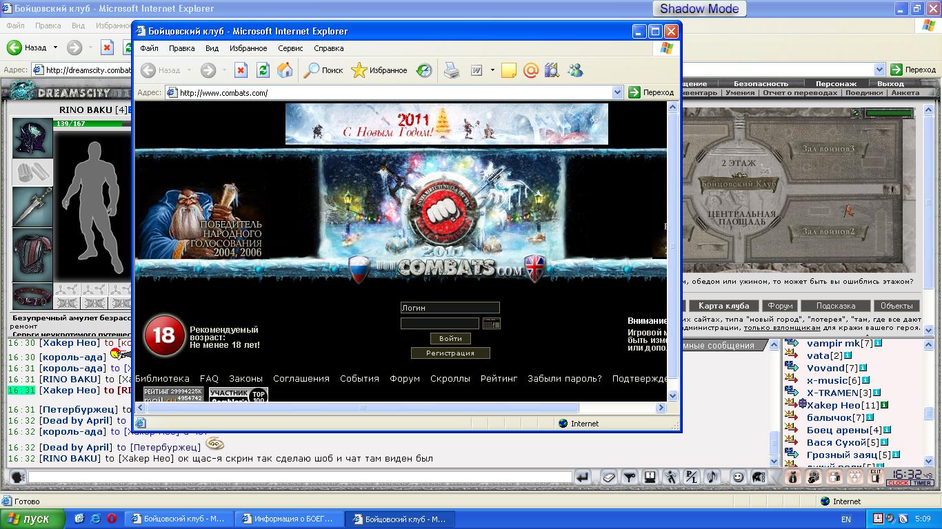Click Переход go button in front IE
This screenshot has height=529, width=942.
(x=651, y=92)
